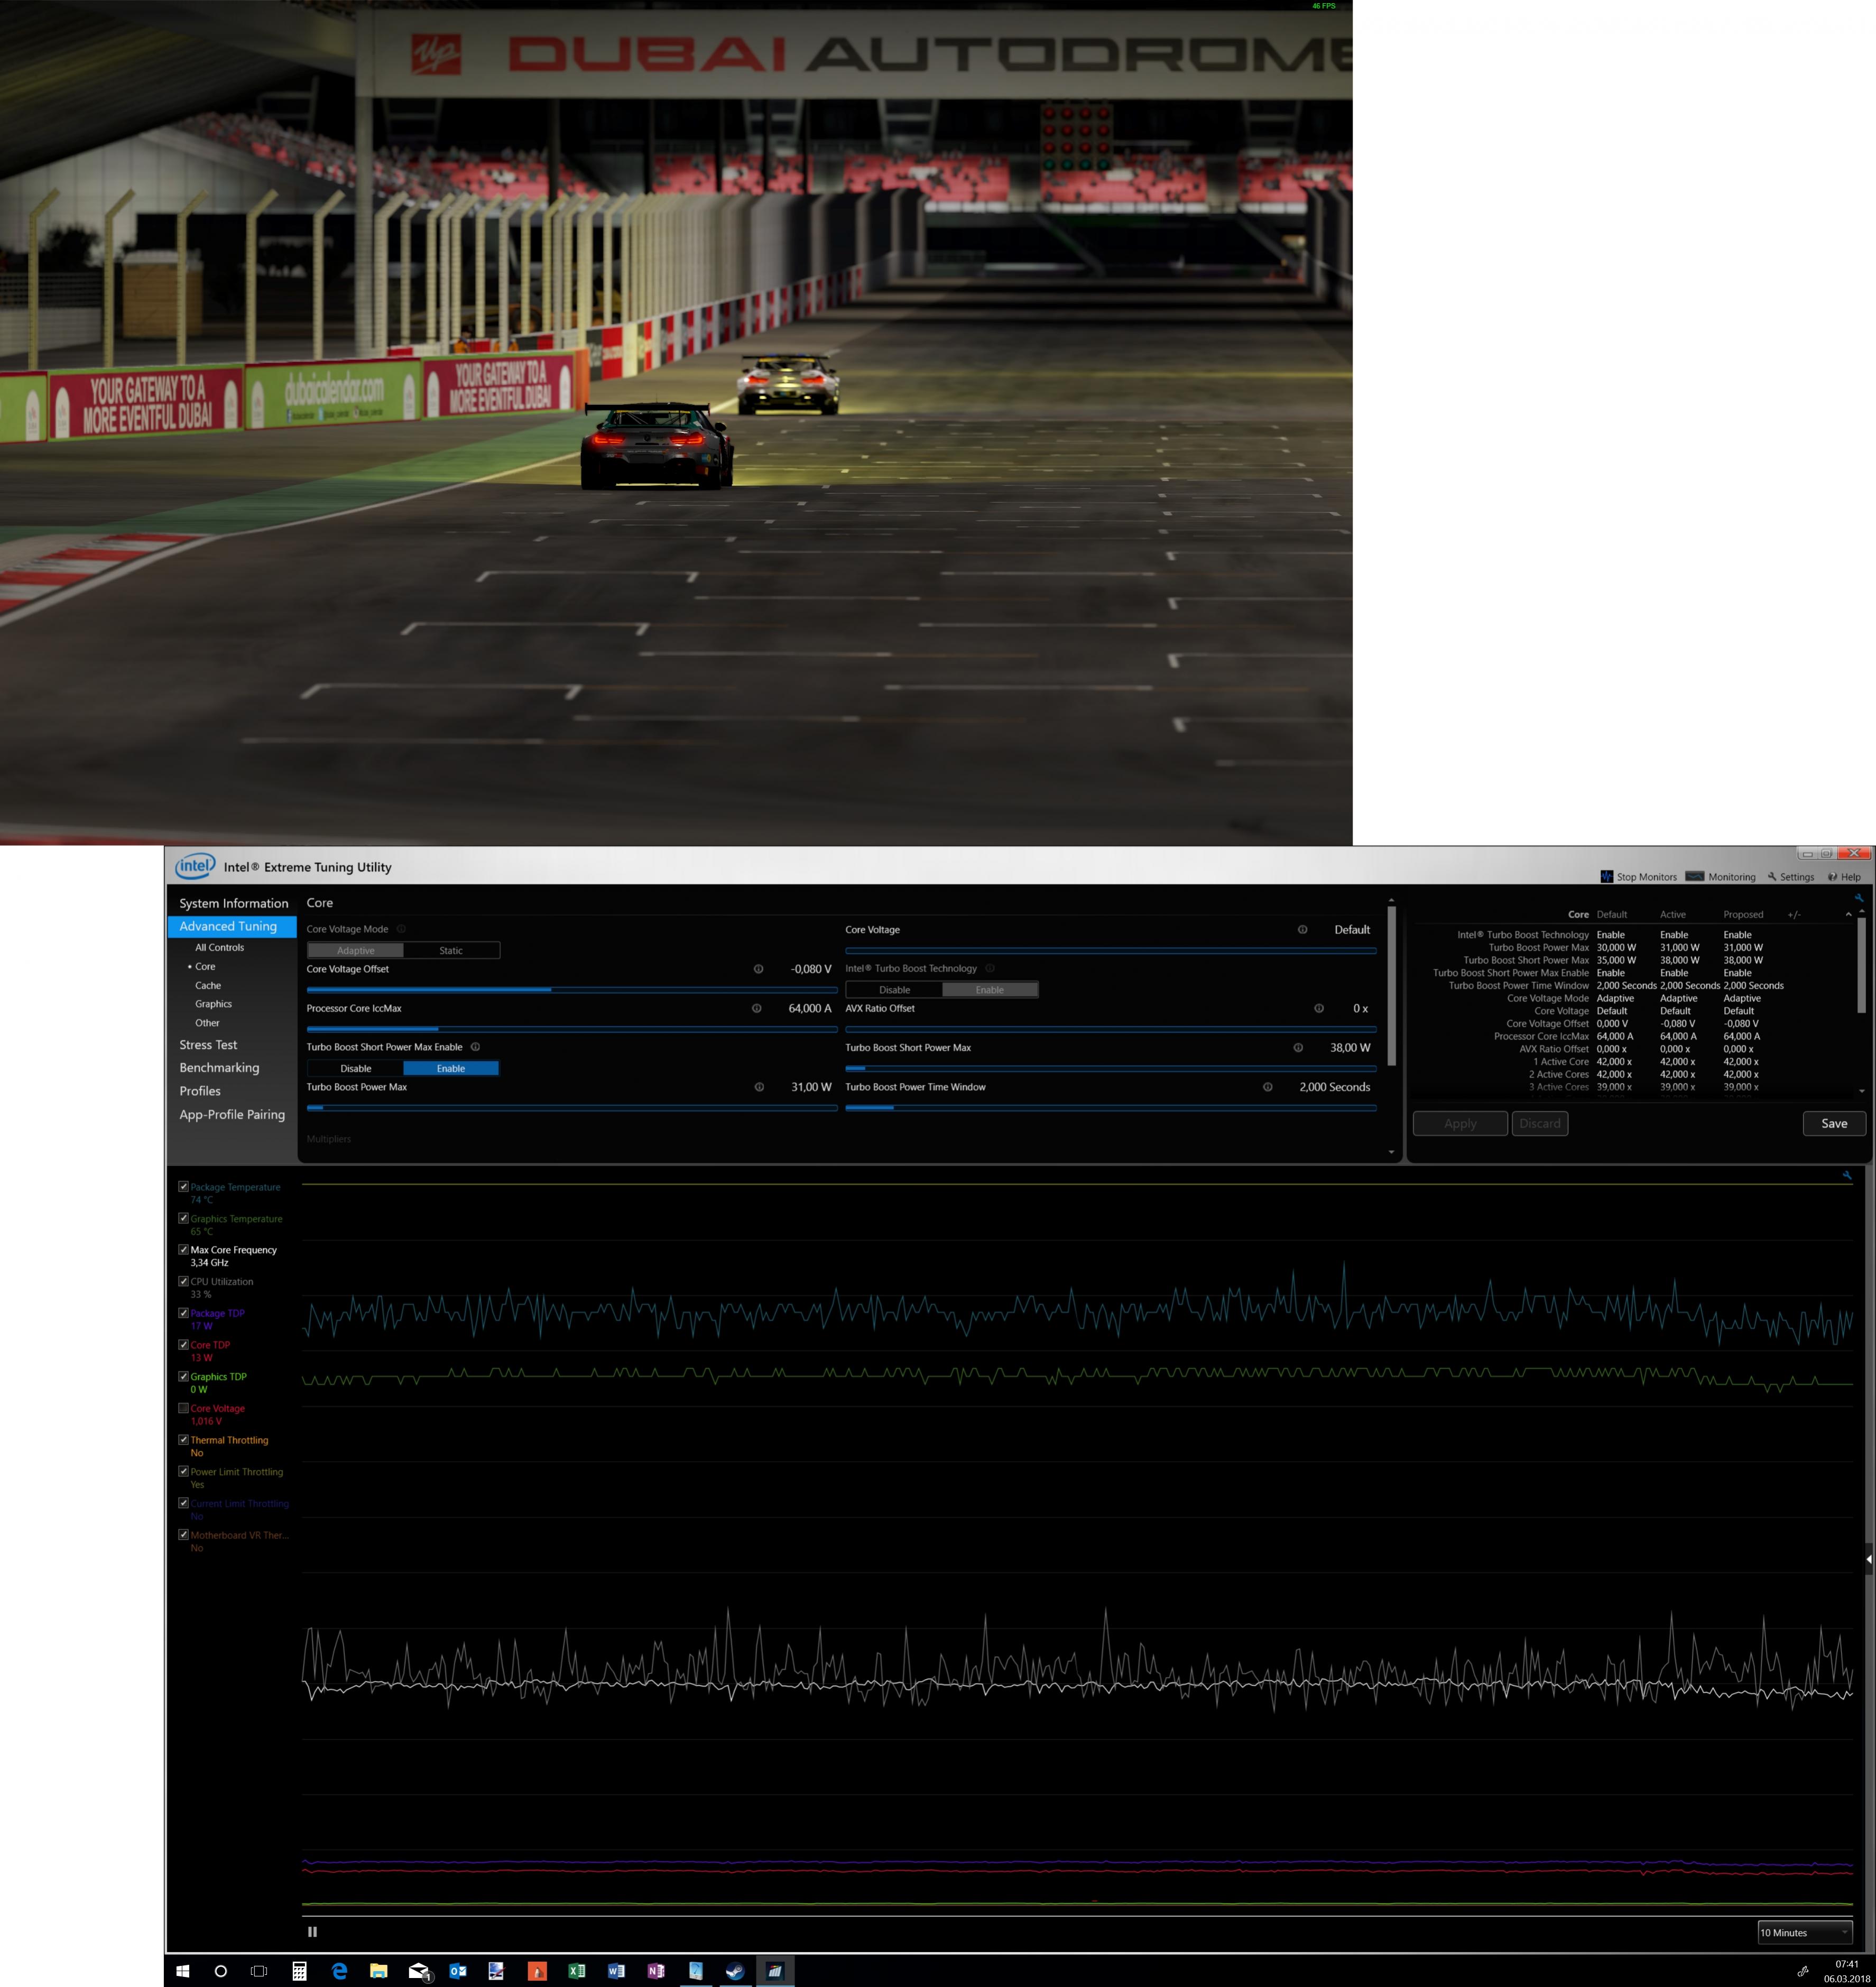Screen dimensions: 1876x1987
Task: Click the Stop Monitors icon
Action: (1607, 877)
